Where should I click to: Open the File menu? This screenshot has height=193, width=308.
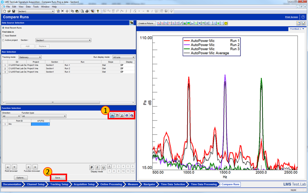click(x=8, y=7)
